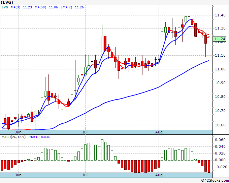The height and width of the screenshot is (183, 229).
Task: Click Jul on the price chart axis
Action: [85, 132]
